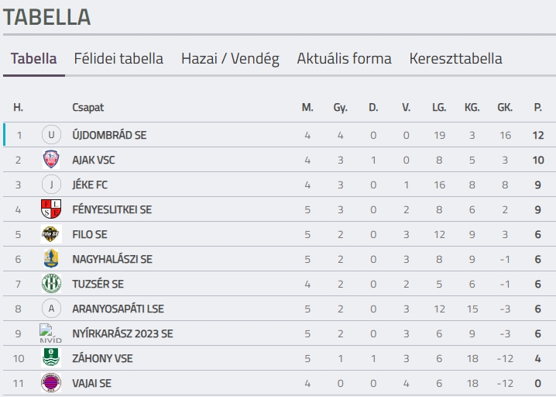Open ÚJDOMBRÁD SE team link
The image size is (556, 397).
[109, 135]
